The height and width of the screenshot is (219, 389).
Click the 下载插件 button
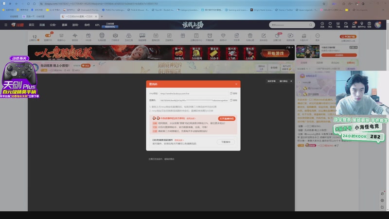226,142
